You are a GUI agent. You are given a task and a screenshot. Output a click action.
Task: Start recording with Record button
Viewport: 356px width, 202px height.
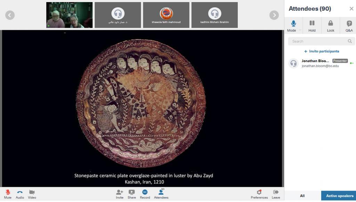coord(145,192)
